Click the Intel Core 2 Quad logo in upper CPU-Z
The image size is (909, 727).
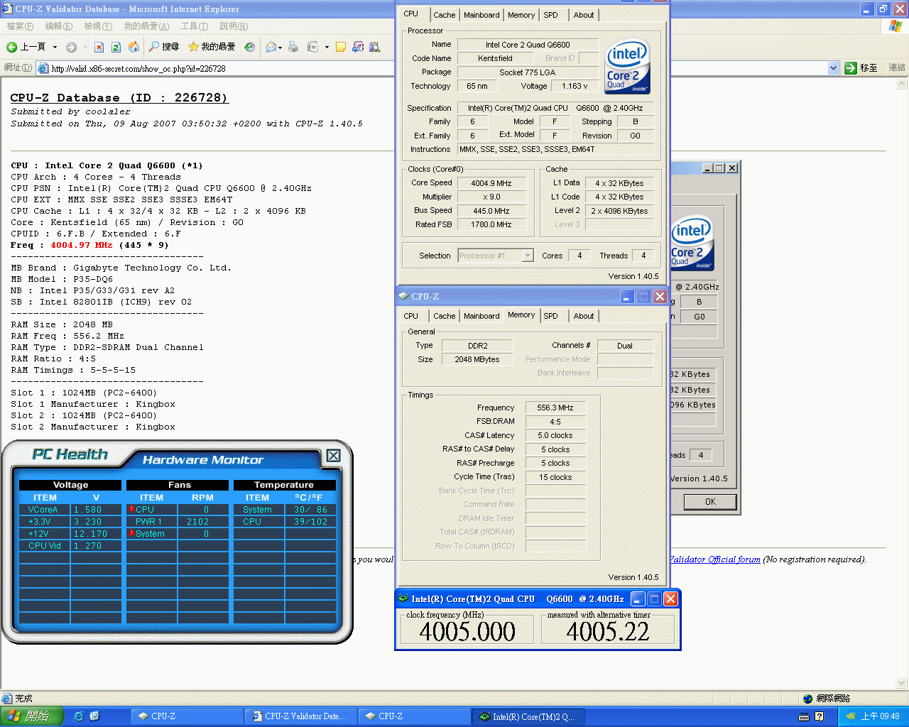[x=628, y=66]
